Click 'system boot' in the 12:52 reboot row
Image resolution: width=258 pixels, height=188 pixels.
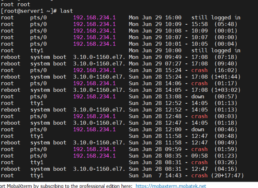coord(48,110)
